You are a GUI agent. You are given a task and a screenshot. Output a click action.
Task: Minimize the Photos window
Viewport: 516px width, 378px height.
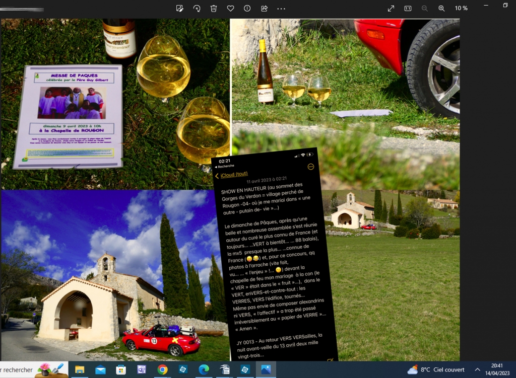click(486, 5)
